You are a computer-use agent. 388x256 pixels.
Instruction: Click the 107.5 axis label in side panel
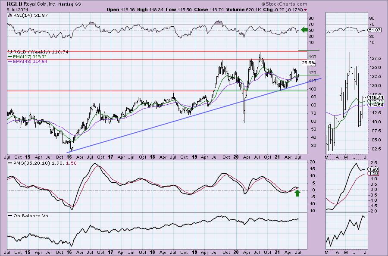click(x=375, y=131)
